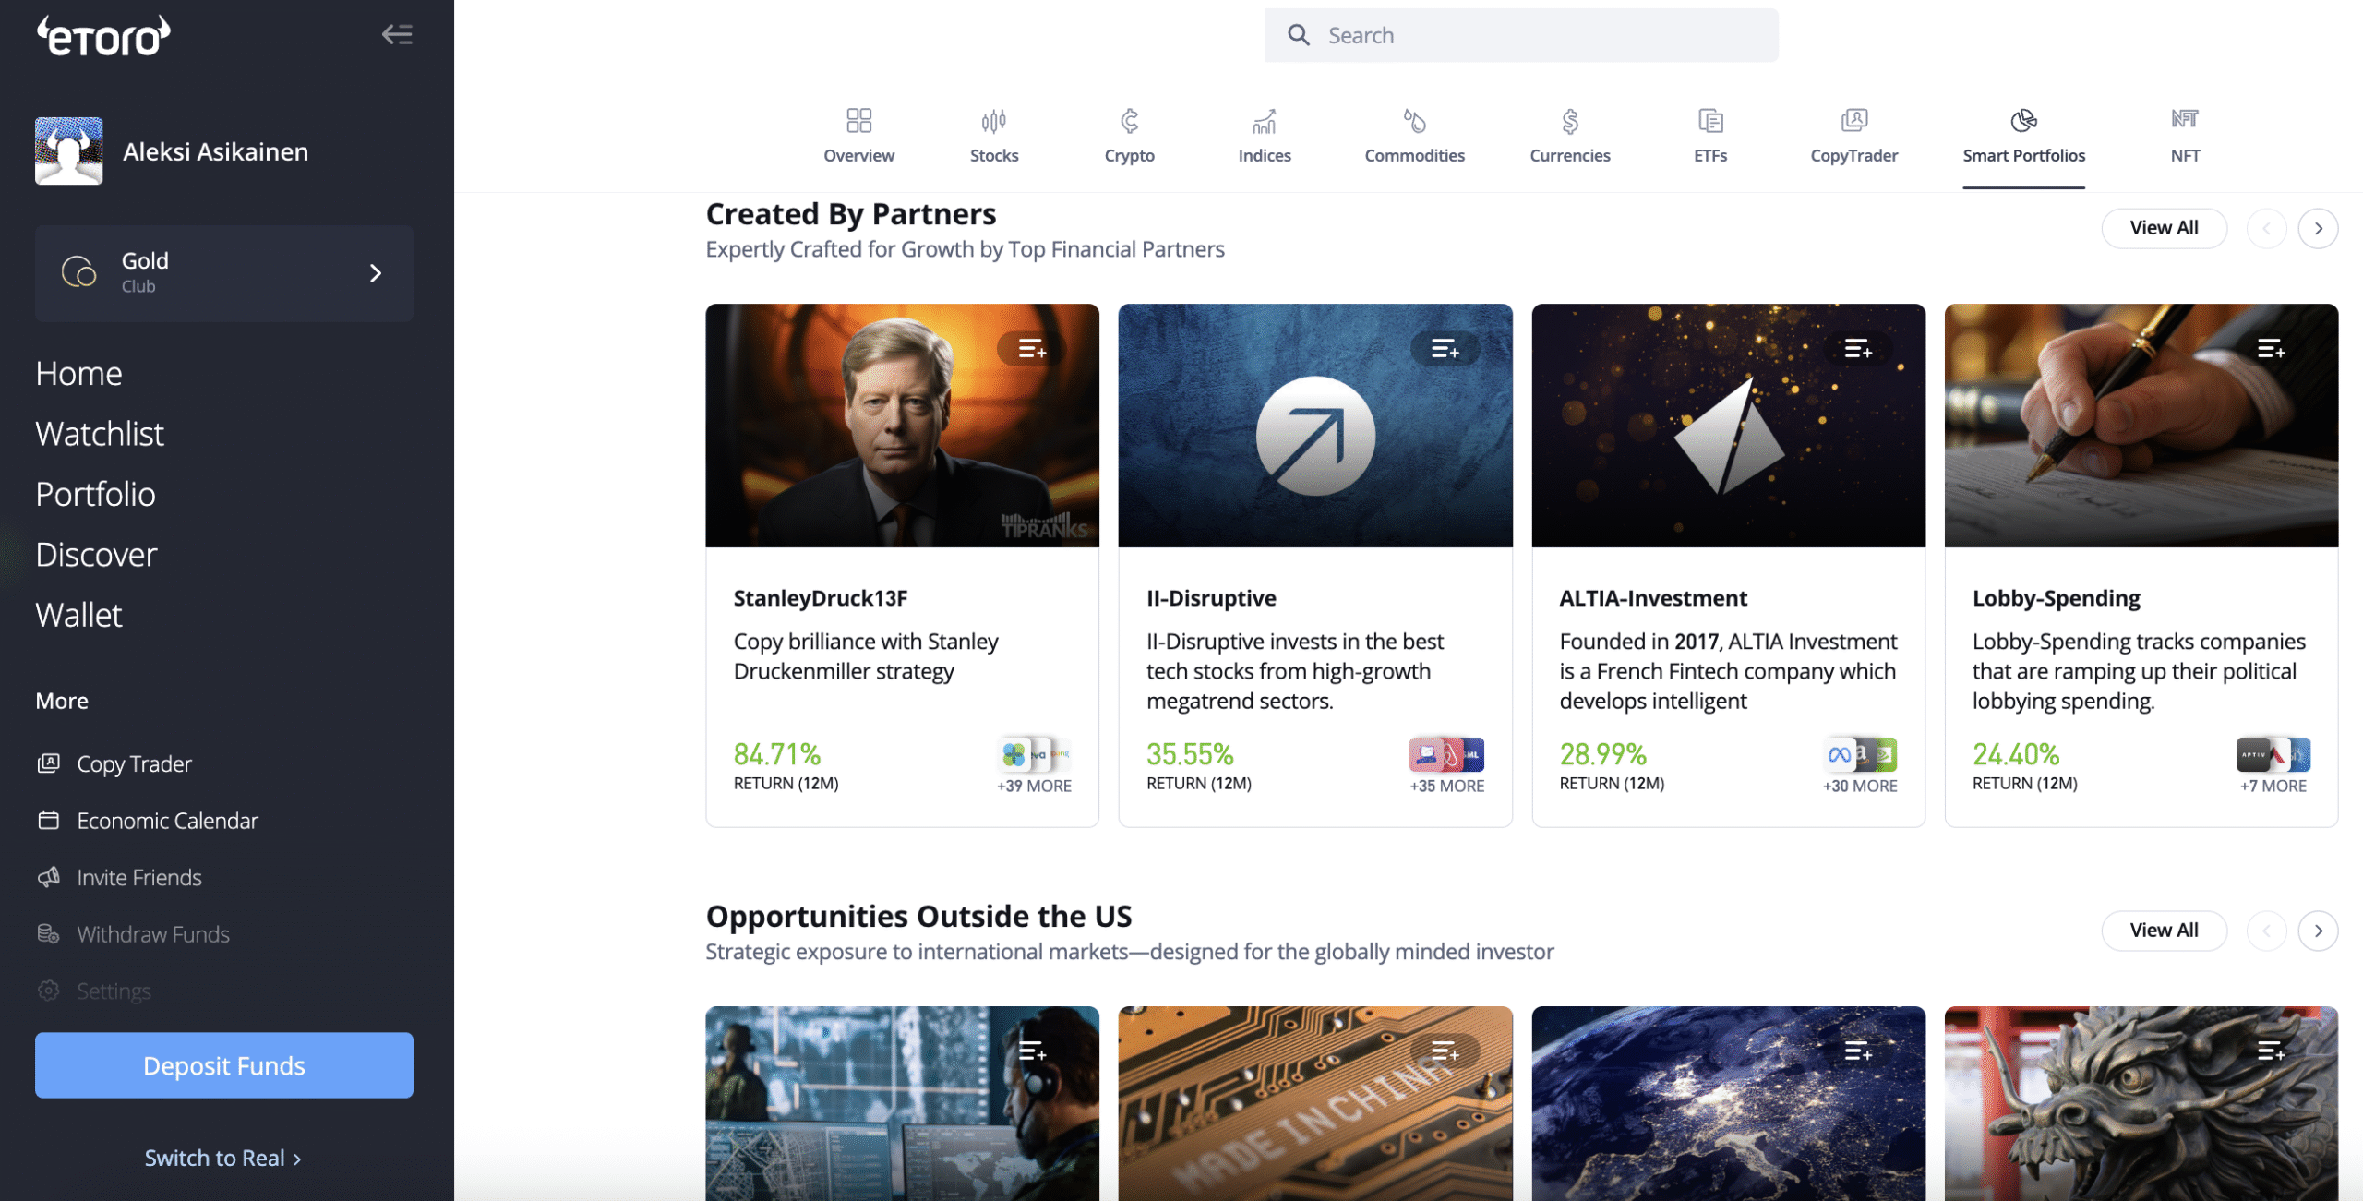Image resolution: width=2363 pixels, height=1201 pixels.
Task: Open the Watchlist menu item
Action: pyautogui.click(x=100, y=434)
